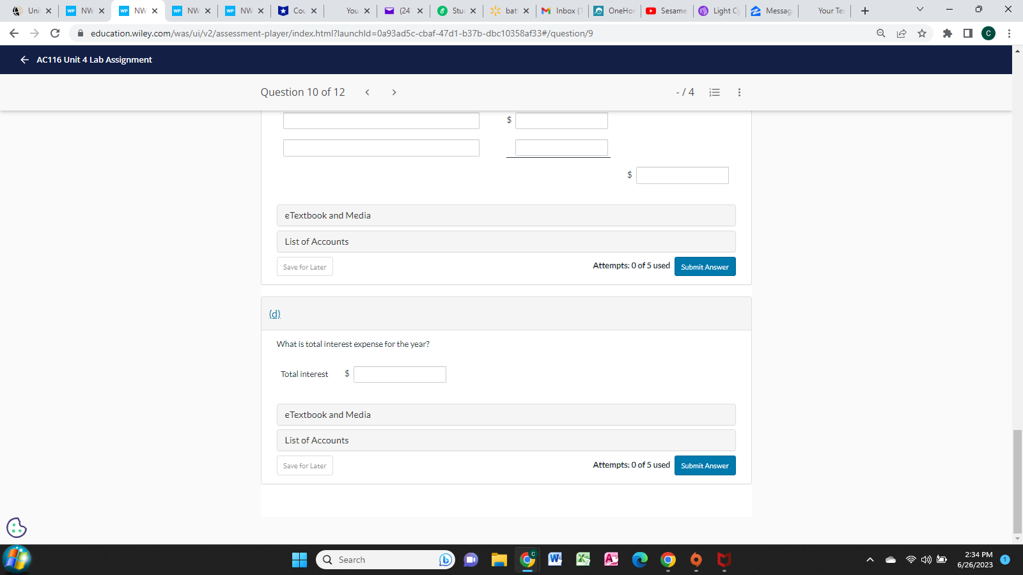Viewport: 1023px width, 575px height.
Task: Submit Answer for part (d)
Action: click(705, 466)
